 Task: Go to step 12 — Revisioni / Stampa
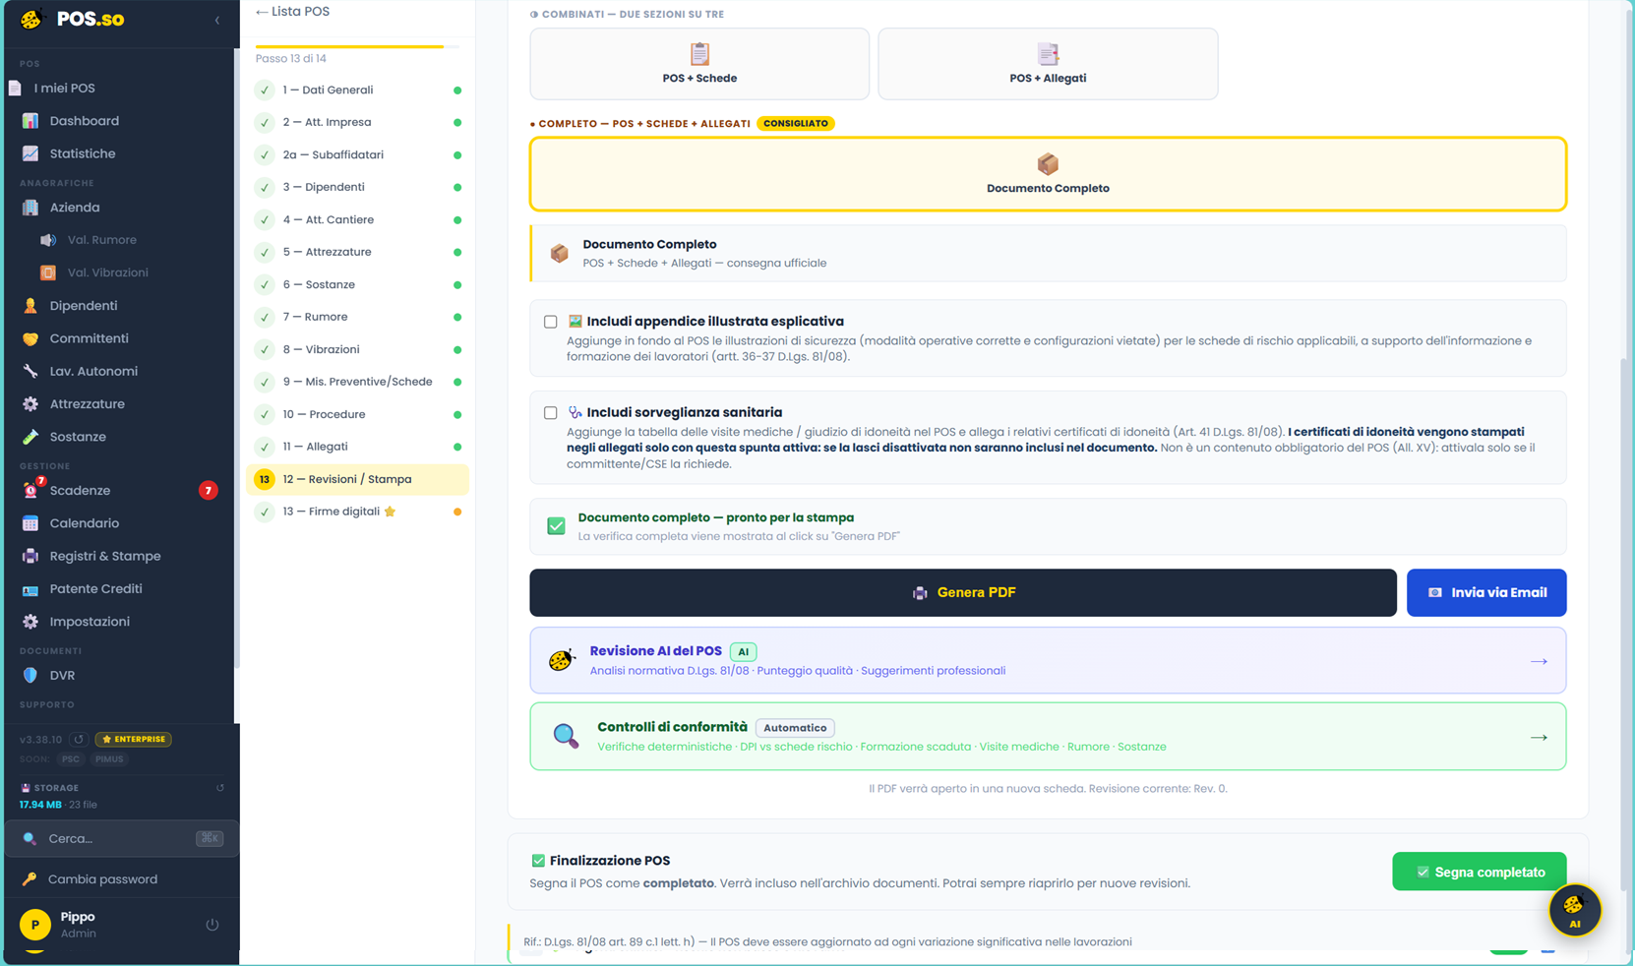(x=358, y=479)
